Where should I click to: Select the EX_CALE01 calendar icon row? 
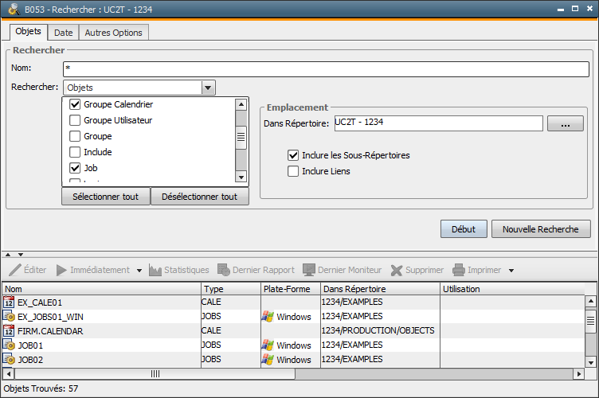tap(10, 302)
